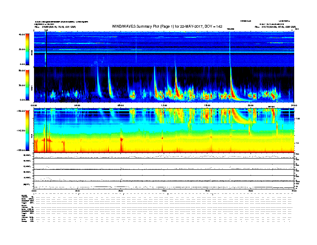Click the RAD2 heading in the bottom status table

24,196
